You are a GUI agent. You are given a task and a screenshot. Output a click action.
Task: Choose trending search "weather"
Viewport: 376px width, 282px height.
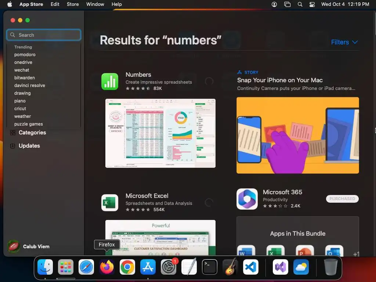[22, 116]
